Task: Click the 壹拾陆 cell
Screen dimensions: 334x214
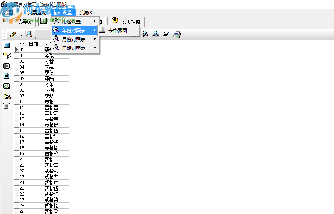Action: pyautogui.click(x=56, y=136)
